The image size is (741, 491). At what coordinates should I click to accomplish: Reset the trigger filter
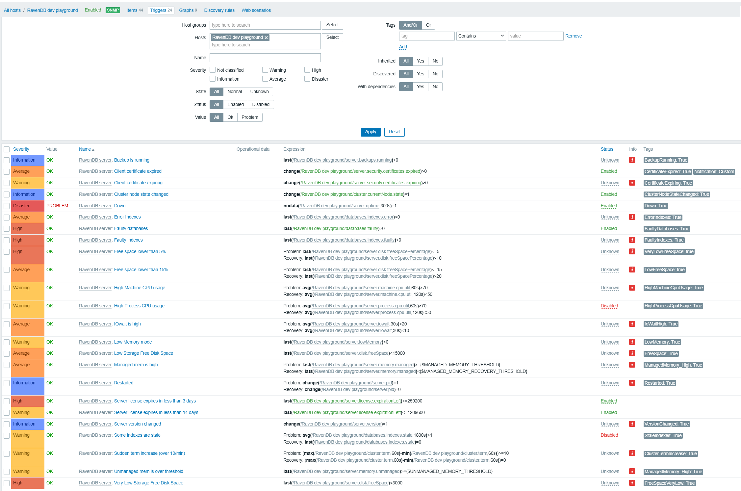395,132
